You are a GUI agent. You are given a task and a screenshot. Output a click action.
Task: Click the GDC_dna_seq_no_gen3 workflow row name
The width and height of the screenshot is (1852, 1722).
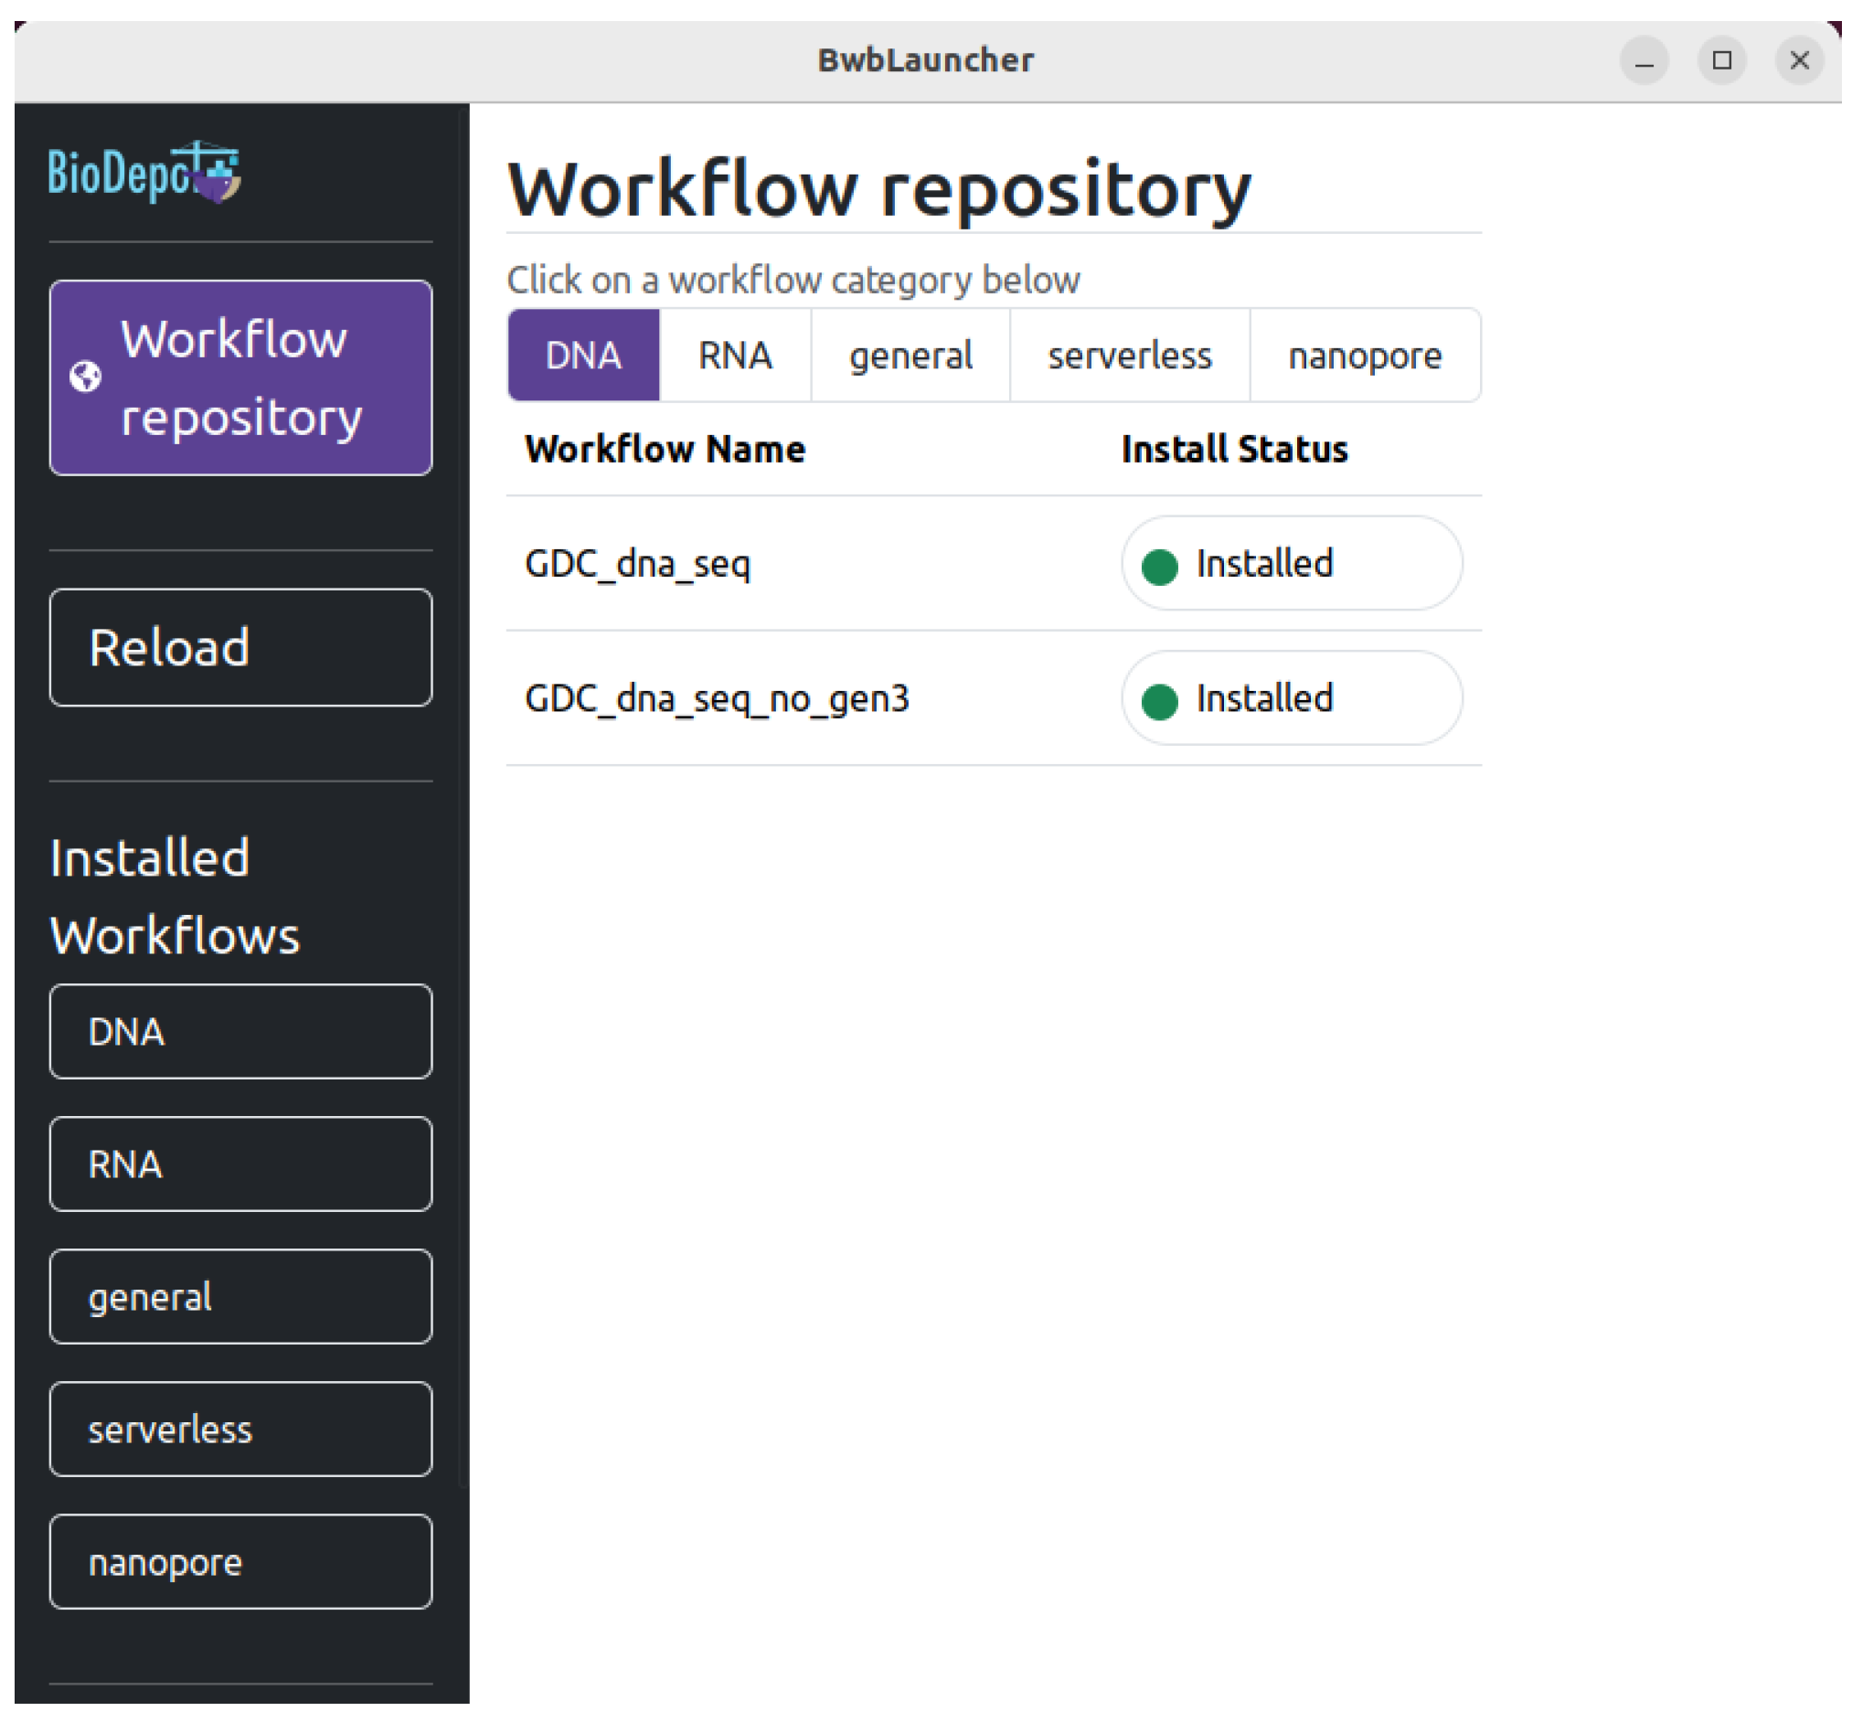pos(717,698)
